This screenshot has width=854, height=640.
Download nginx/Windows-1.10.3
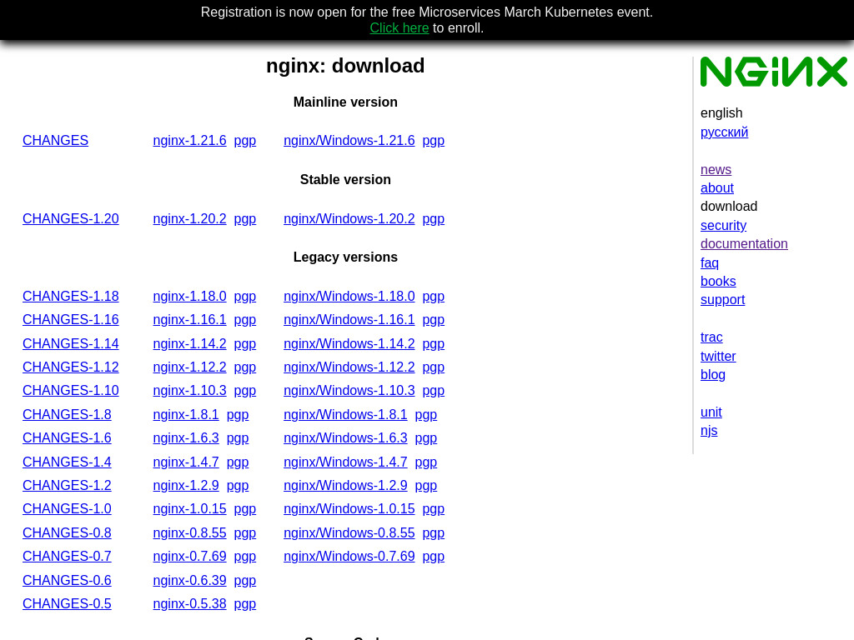click(x=349, y=390)
